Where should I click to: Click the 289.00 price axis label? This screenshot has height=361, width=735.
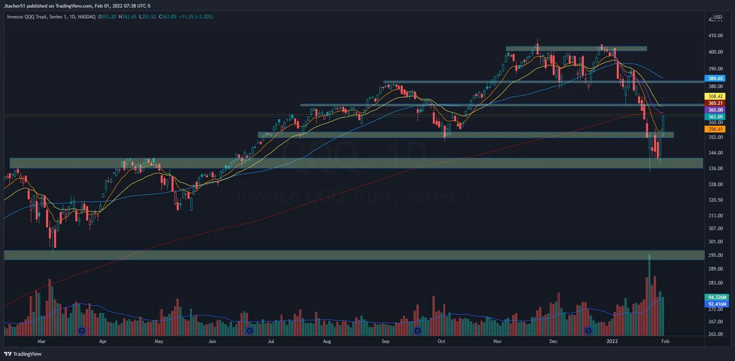click(715, 269)
